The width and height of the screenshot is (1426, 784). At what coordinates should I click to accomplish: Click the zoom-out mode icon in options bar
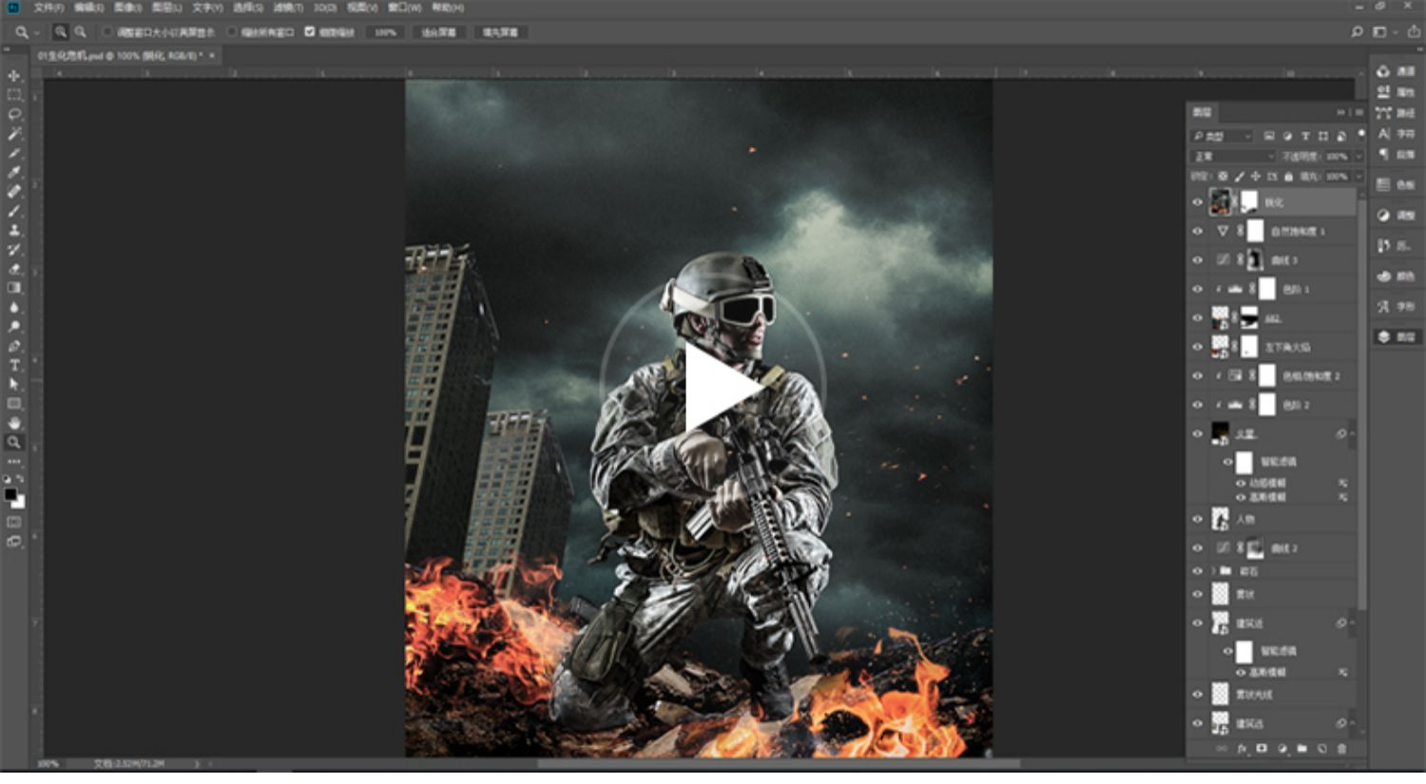pyautogui.click(x=80, y=32)
